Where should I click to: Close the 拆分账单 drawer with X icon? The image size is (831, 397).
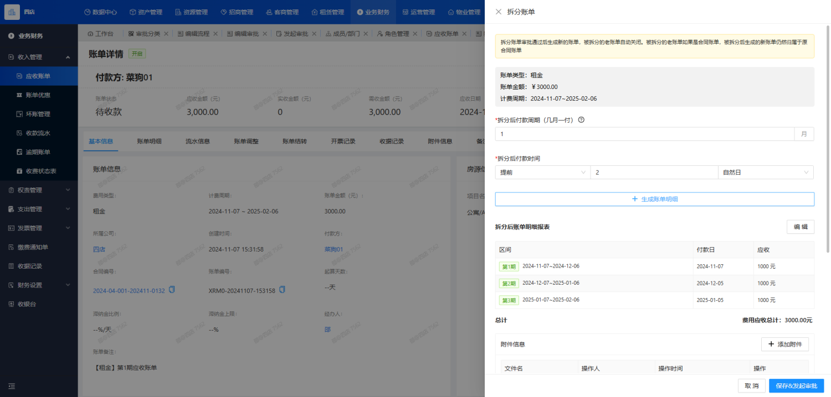tap(499, 12)
